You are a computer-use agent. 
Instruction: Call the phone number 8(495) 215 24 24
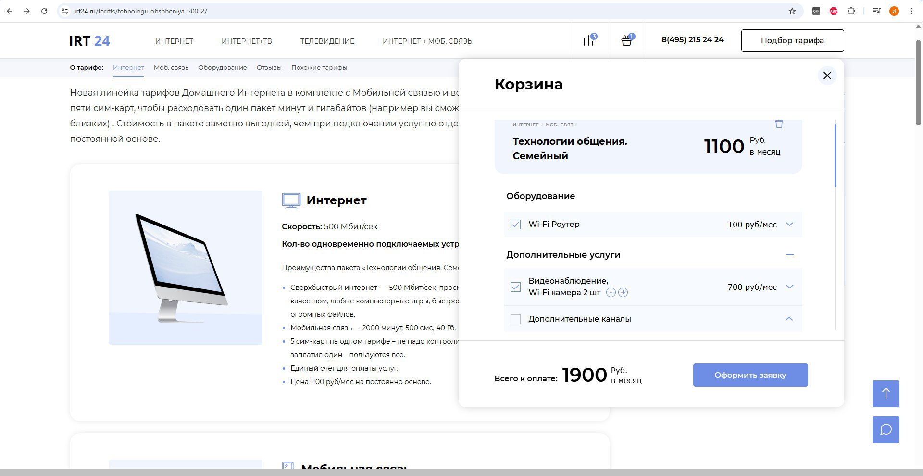pos(693,40)
